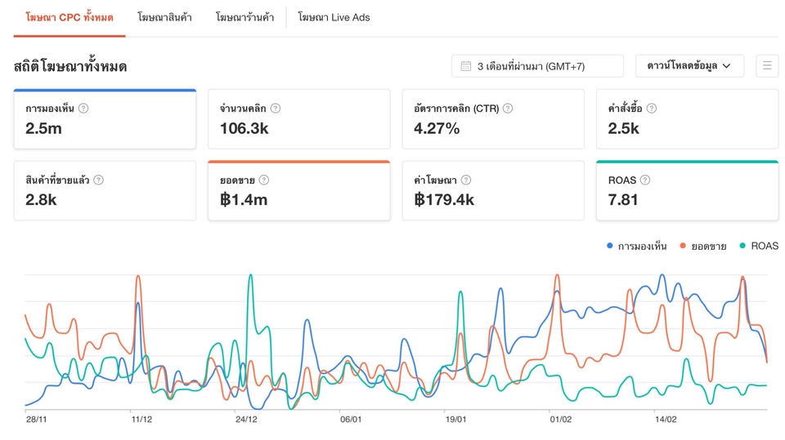Click the blue การมองเห็น legend dot
The image size is (785, 440).
610,246
